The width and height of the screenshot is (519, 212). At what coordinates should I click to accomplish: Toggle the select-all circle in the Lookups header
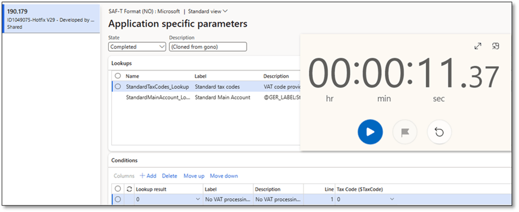point(118,76)
